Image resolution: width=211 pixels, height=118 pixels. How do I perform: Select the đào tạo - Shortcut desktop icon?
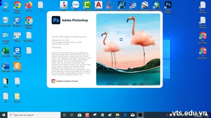203,23
